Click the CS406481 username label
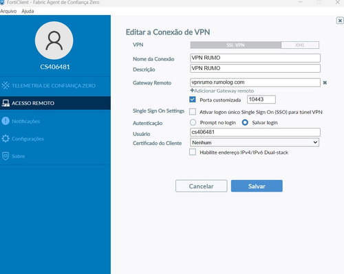Screen dimensions: 344x274 [55, 67]
